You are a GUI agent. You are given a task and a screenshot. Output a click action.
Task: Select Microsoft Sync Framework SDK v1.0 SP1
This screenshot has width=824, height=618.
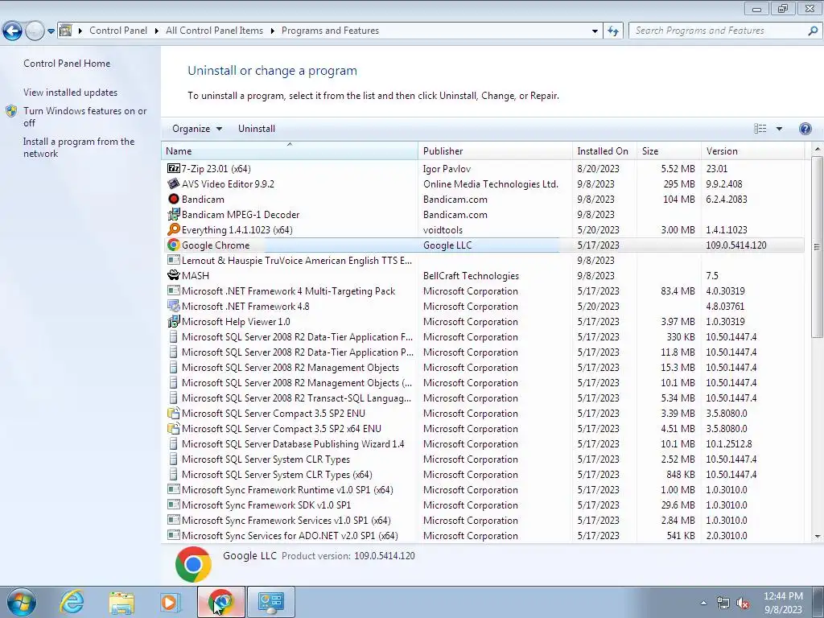[x=483, y=505]
